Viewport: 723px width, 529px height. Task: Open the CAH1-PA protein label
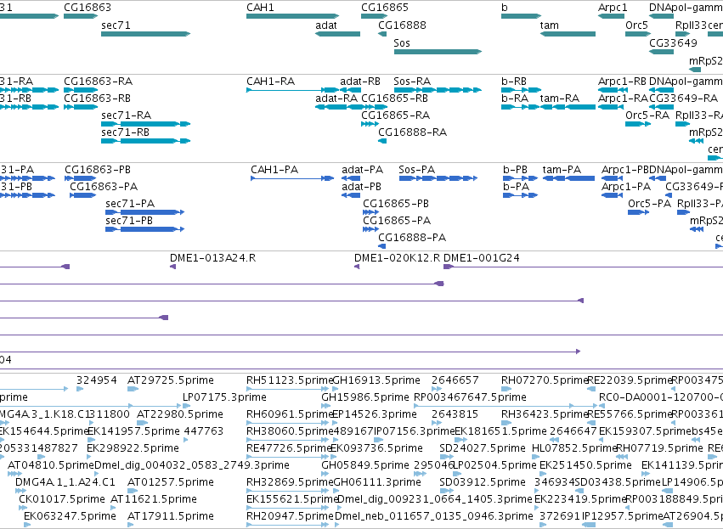tap(274, 170)
